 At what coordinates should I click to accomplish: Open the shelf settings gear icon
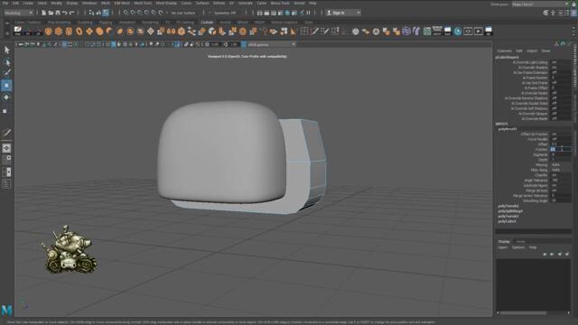[6, 33]
